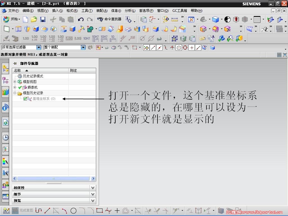Select the sketch Line tool
The image size is (288, 216).
click(47, 210)
